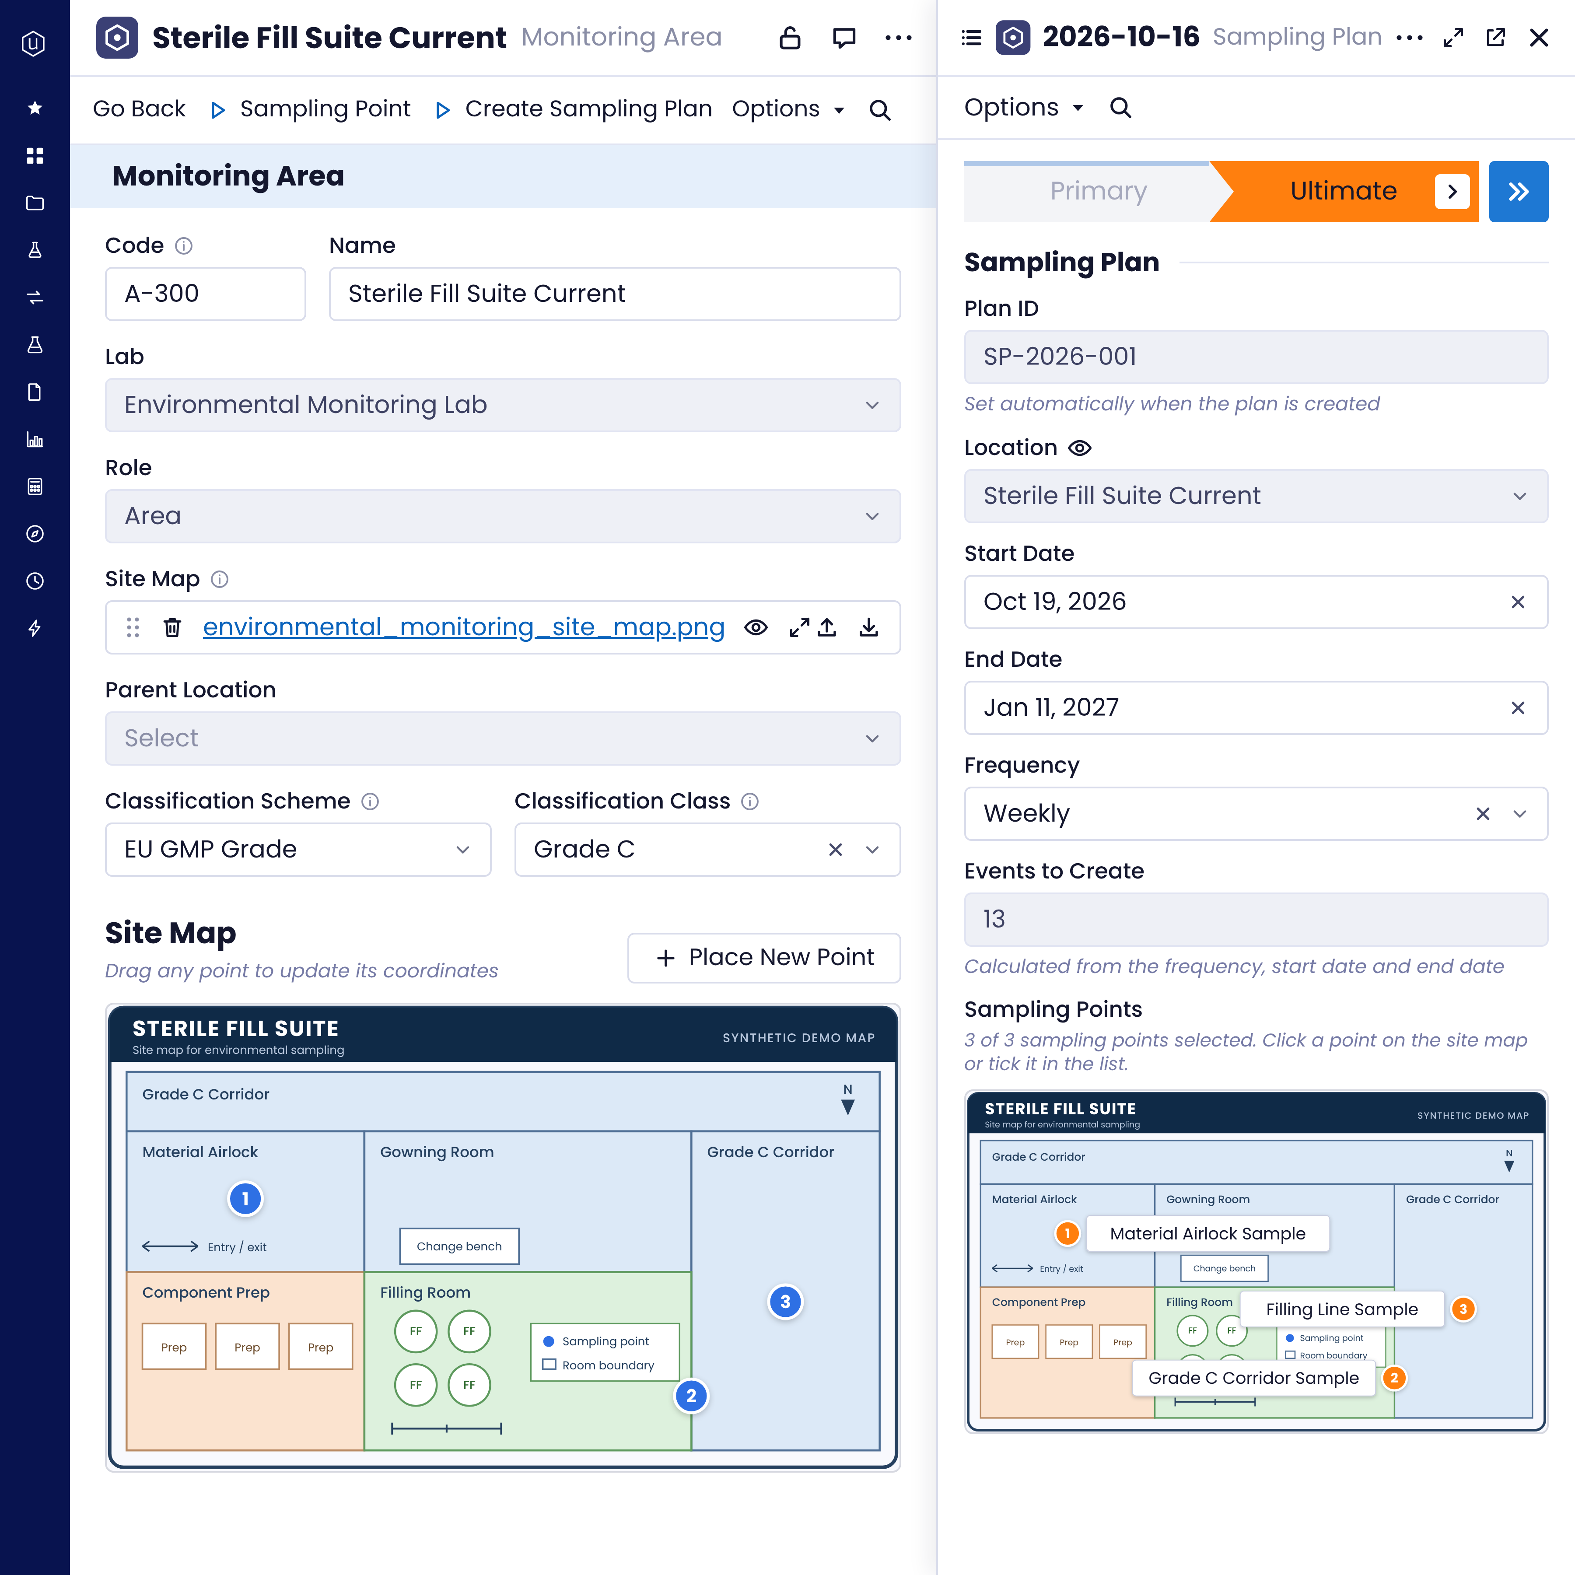The image size is (1575, 1575).
Task: Delete the site map file with trash icon
Action: tap(172, 627)
